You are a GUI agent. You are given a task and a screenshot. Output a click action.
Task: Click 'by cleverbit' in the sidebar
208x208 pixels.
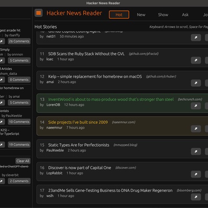coord(10,175)
